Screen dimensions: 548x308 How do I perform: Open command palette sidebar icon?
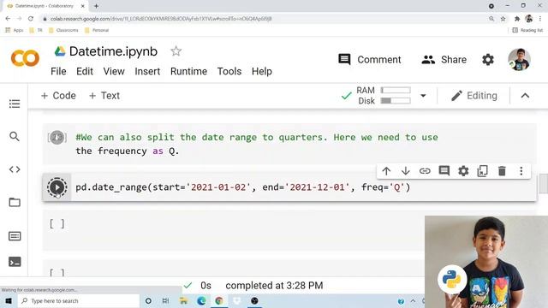(15, 236)
